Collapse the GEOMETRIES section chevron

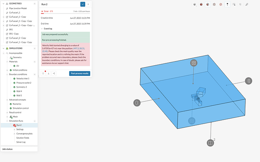3,3
